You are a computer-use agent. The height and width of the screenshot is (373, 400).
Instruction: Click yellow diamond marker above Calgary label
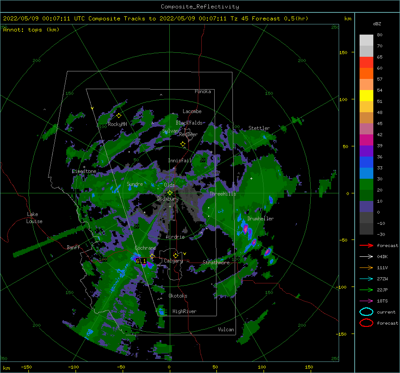176,255
